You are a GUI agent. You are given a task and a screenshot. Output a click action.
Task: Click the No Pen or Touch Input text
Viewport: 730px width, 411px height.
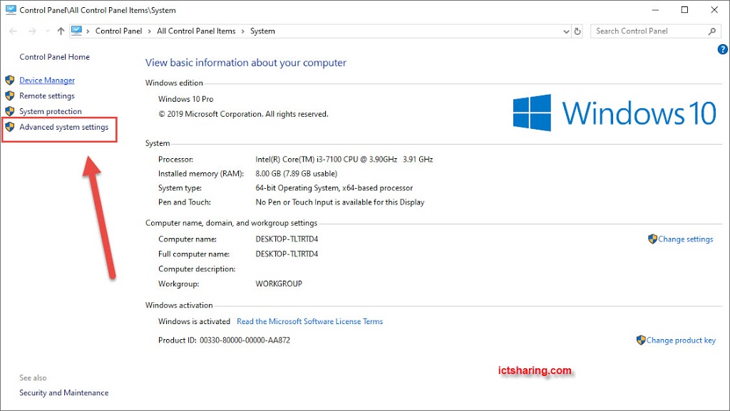click(x=340, y=202)
